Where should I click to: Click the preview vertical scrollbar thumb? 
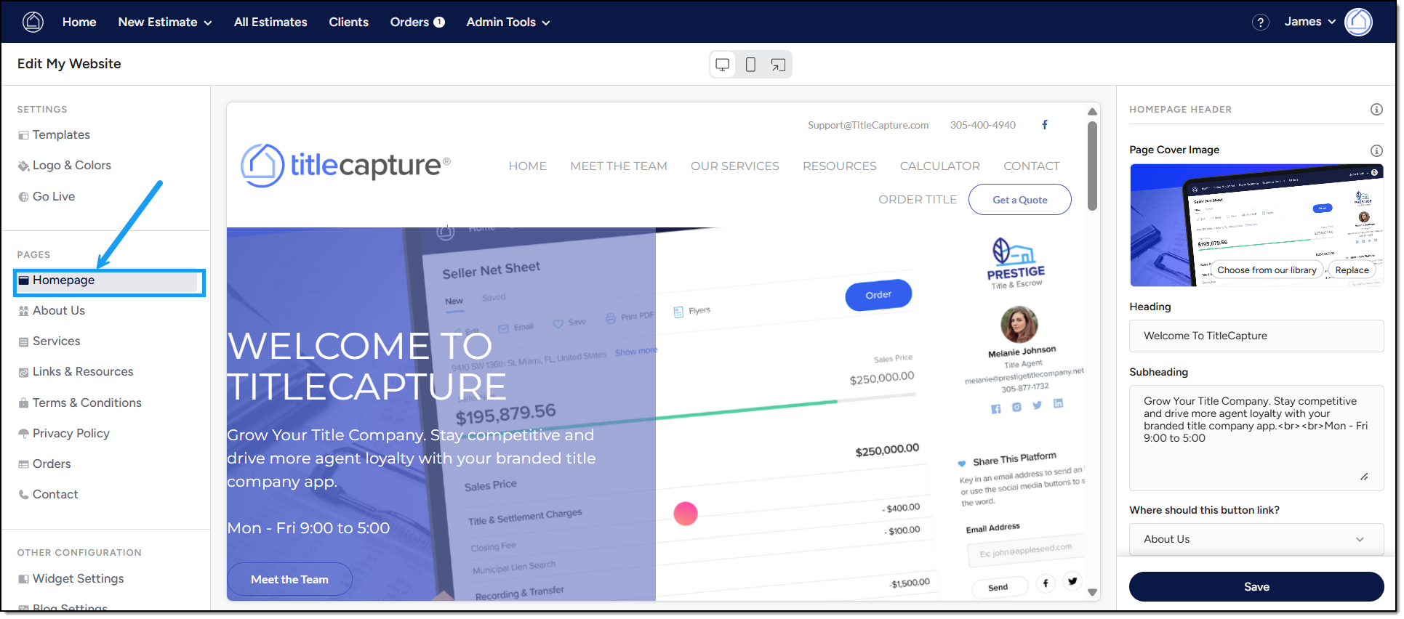1091,166
